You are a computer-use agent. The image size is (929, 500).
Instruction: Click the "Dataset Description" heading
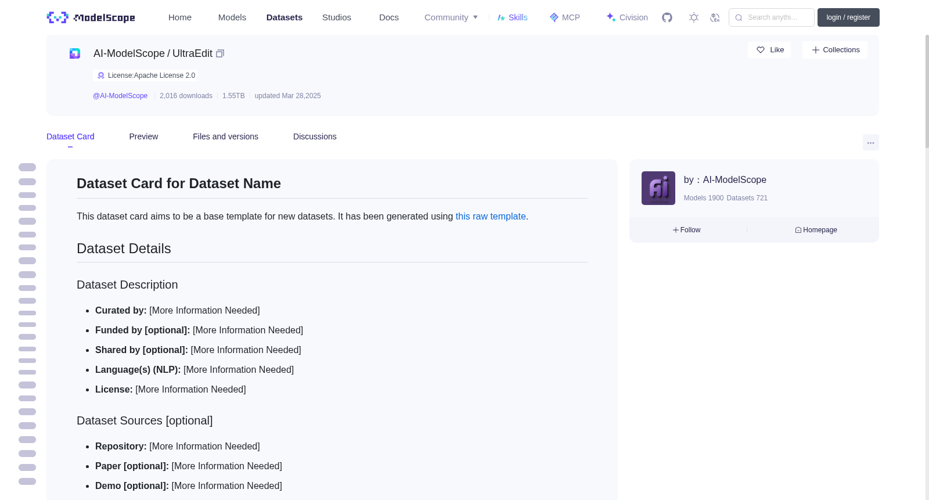pyautogui.click(x=127, y=285)
